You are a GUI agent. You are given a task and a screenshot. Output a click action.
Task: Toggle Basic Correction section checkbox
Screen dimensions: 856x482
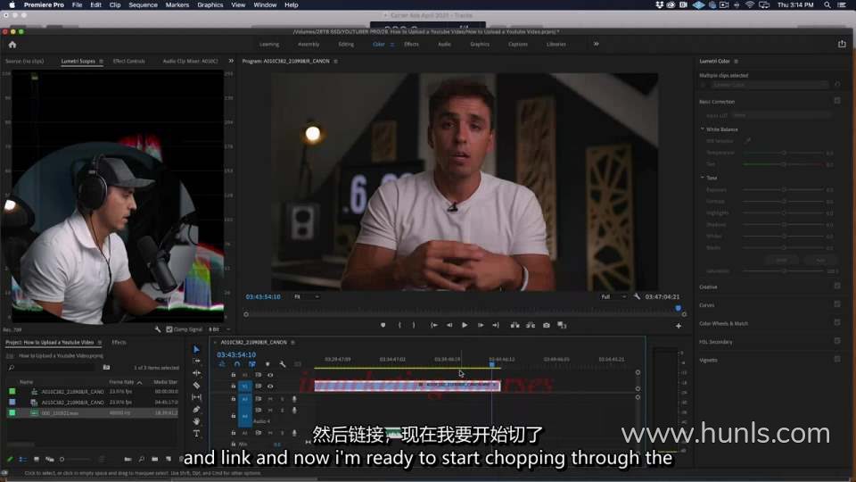click(x=837, y=101)
